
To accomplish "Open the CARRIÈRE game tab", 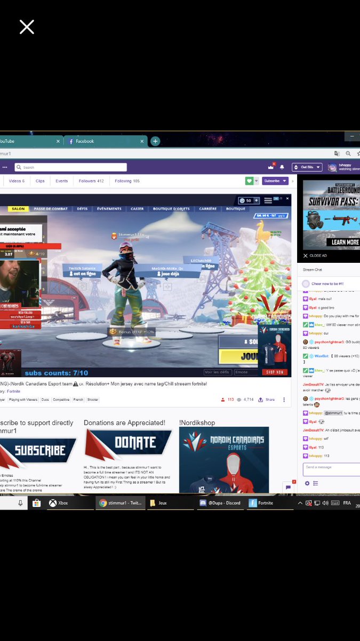I will point(208,208).
